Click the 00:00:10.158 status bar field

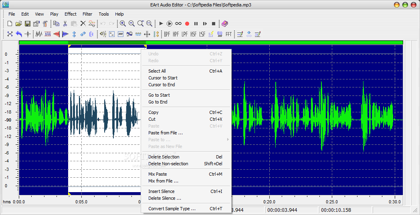[345, 210]
